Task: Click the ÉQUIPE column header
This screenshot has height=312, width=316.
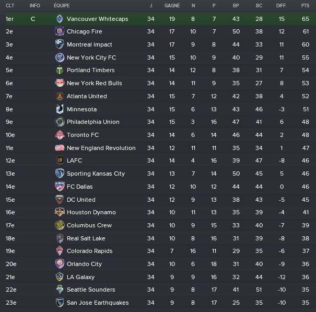Action: (62, 5)
